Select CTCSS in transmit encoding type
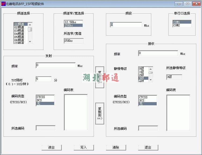 pyautogui.click(x=45, y=97)
